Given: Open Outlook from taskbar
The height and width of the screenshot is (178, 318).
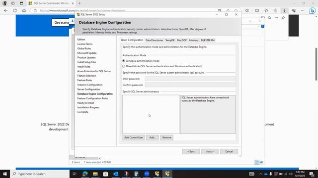Looking at the screenshot, I should tap(116, 174).
